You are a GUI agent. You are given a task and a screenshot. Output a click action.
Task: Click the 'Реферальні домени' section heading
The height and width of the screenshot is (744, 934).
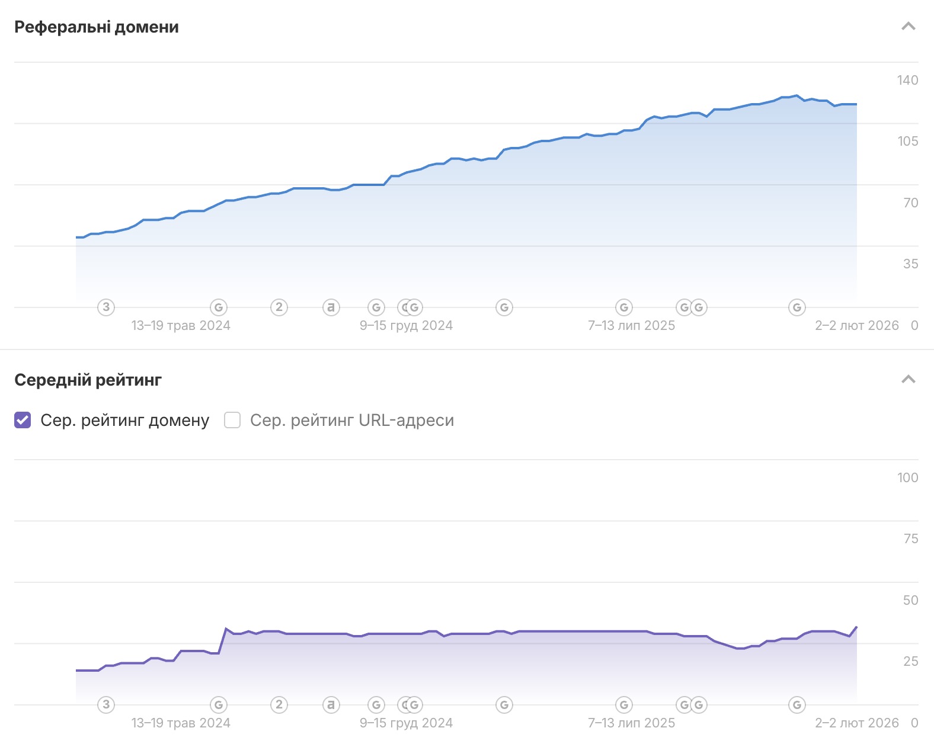coord(97,27)
